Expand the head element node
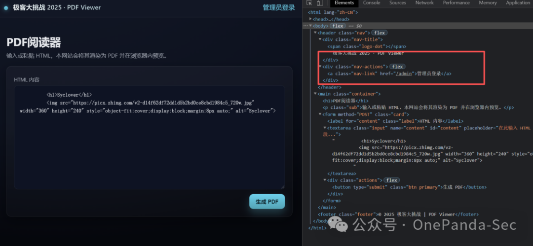The image size is (533, 246). 310,19
